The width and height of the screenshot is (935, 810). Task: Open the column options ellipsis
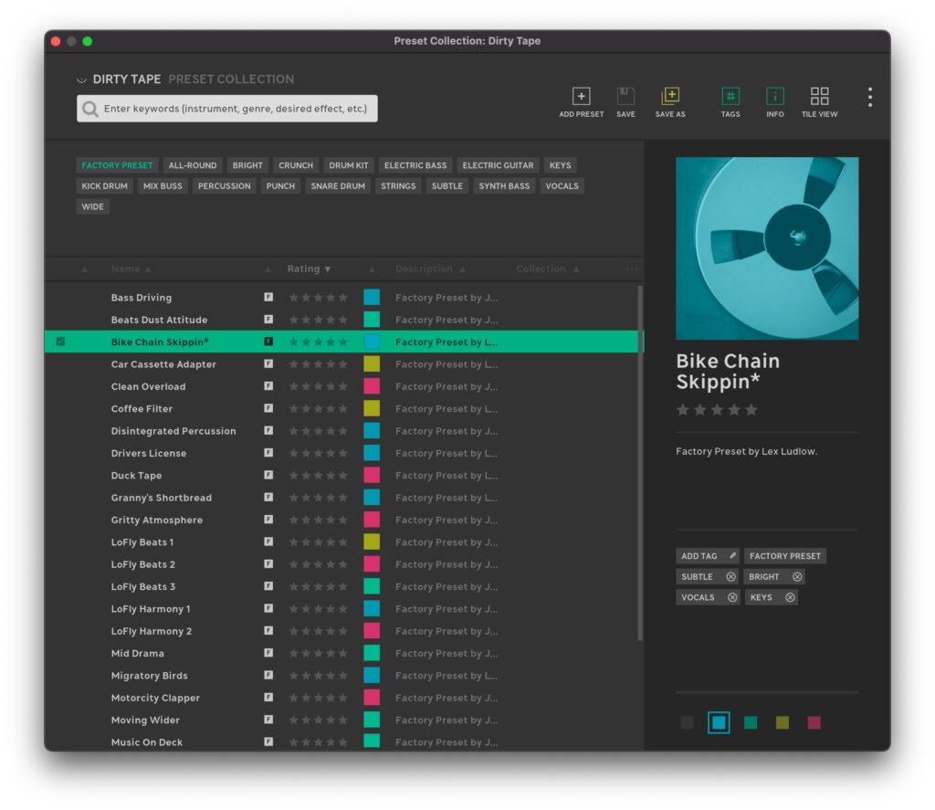[x=631, y=269]
